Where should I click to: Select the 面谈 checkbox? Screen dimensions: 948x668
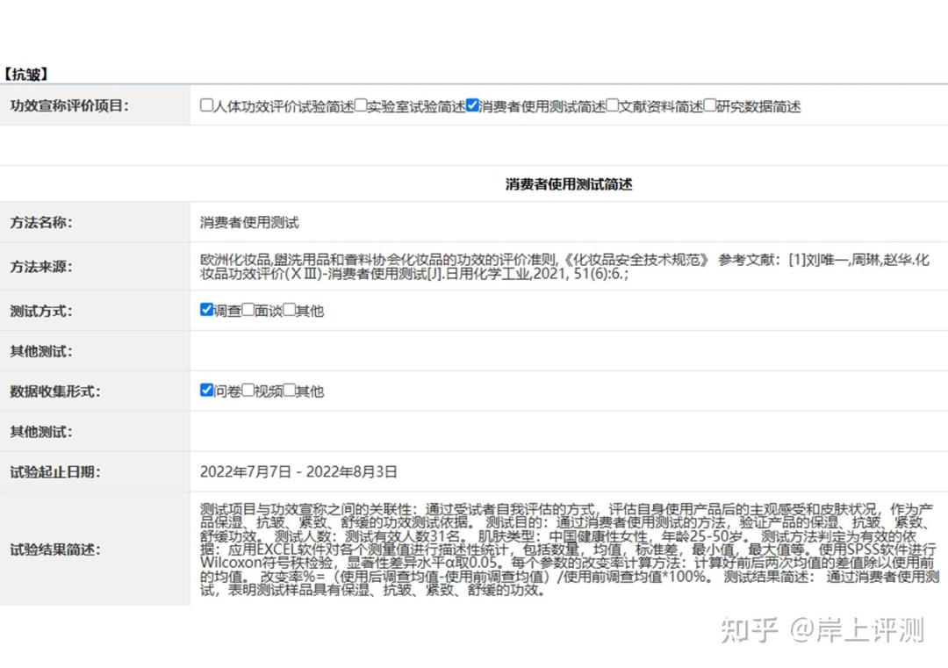pos(248,310)
